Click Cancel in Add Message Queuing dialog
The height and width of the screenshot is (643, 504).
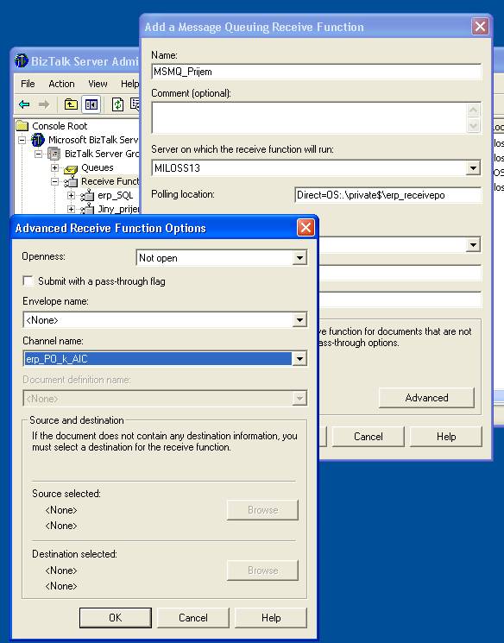tap(368, 437)
